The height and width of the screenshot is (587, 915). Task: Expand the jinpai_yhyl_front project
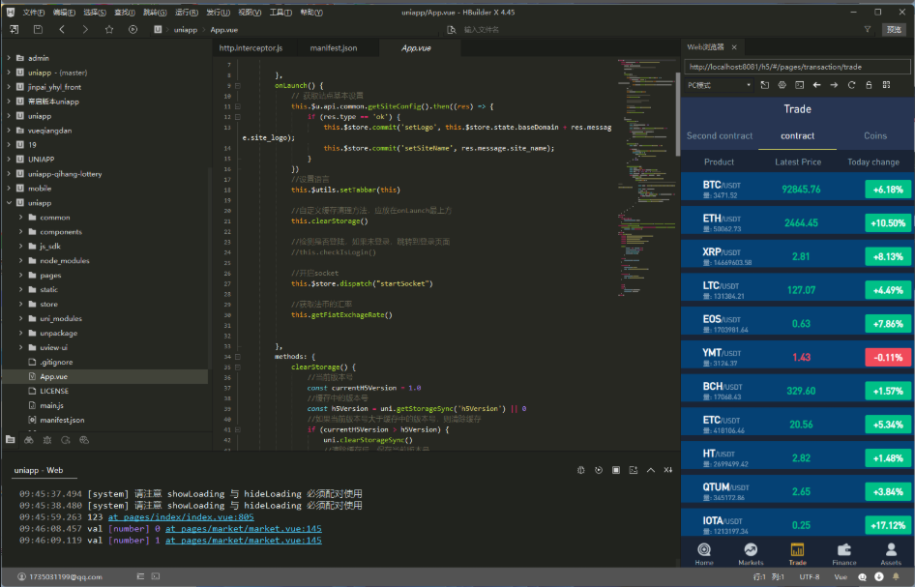click(x=9, y=87)
